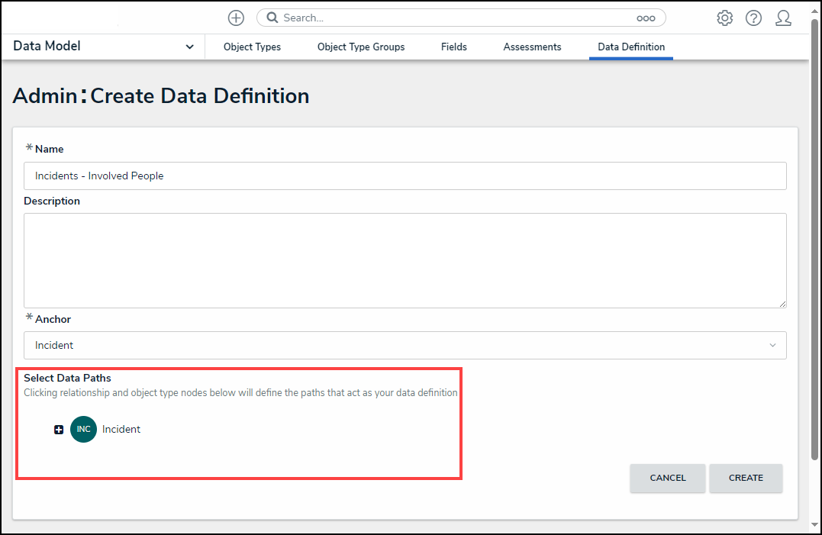Image resolution: width=822 pixels, height=535 pixels.
Task: Open the Anchor dropdown showing Incident
Action: point(405,345)
